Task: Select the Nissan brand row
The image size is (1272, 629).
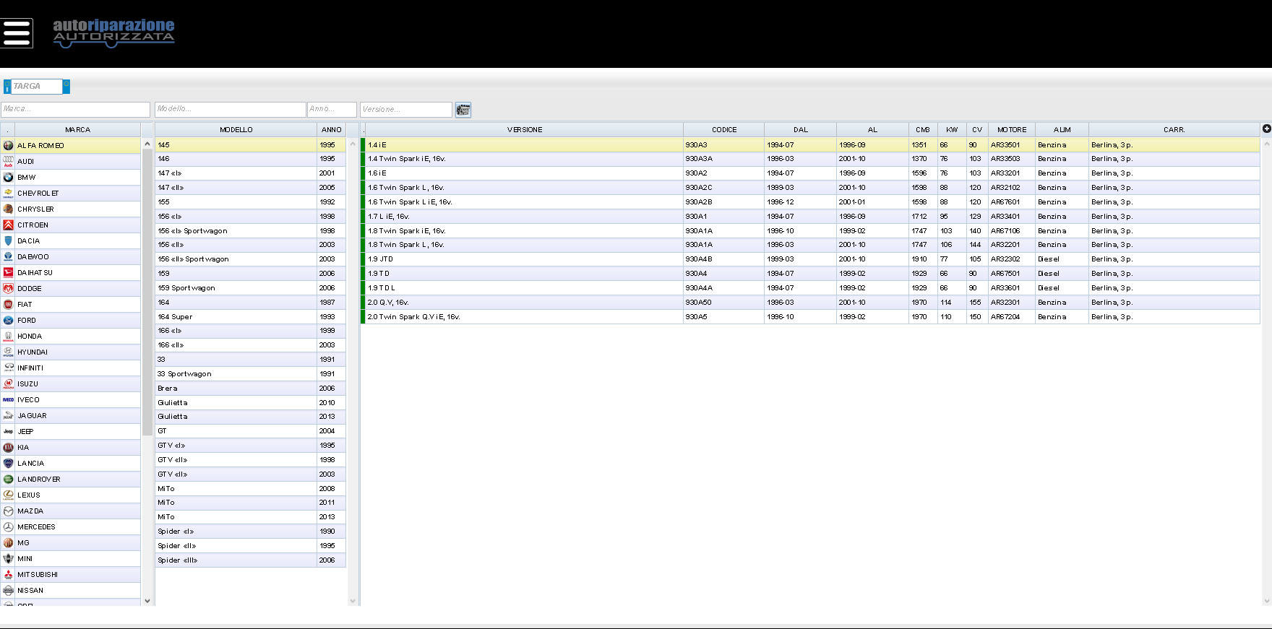Action: tap(71, 591)
